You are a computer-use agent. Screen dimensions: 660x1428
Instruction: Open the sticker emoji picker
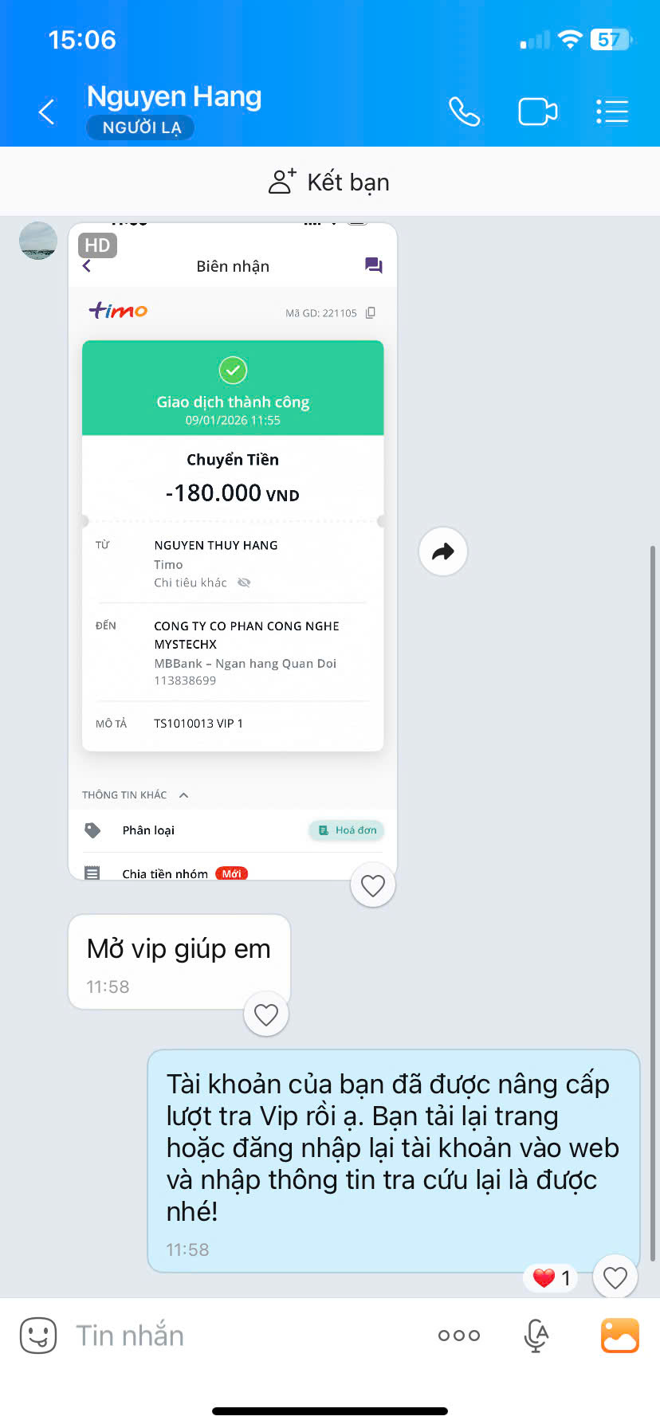pyautogui.click(x=38, y=1335)
